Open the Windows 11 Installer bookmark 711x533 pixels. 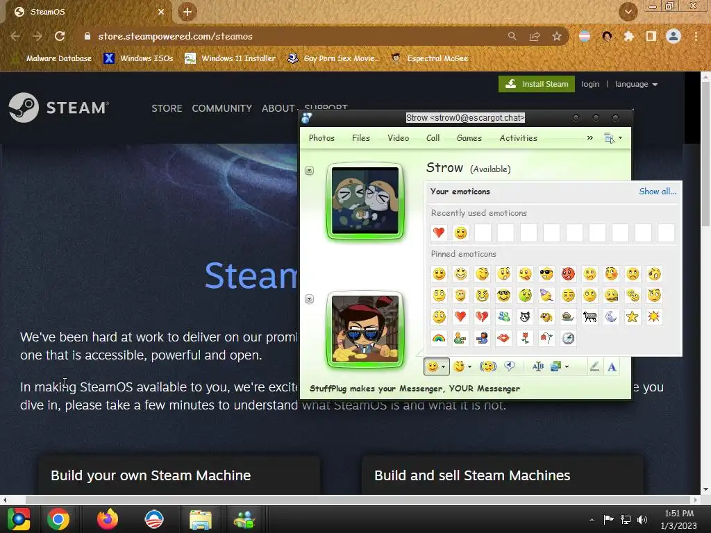231,58
